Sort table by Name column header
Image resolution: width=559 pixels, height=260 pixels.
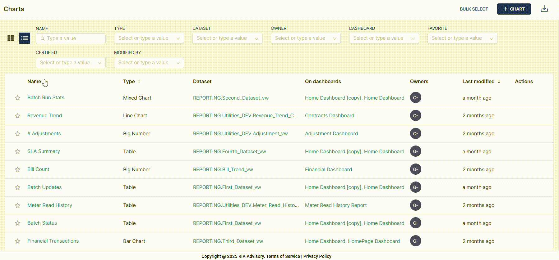tap(34, 82)
